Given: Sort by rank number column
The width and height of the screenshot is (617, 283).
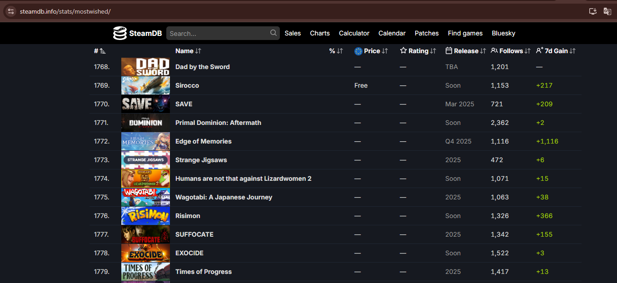Looking at the screenshot, I should point(100,51).
